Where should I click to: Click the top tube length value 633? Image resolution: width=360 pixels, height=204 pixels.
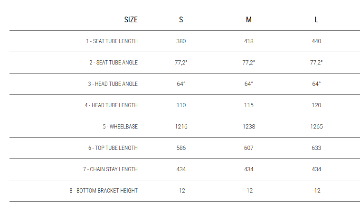click(316, 148)
